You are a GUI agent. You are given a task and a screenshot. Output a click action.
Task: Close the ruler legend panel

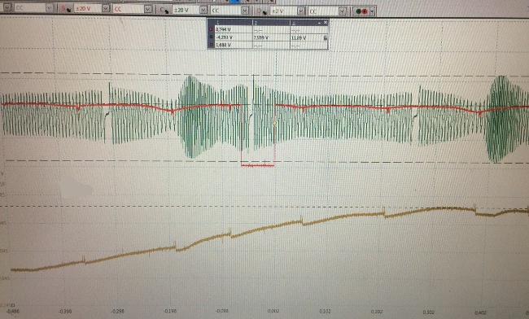[x=326, y=22]
